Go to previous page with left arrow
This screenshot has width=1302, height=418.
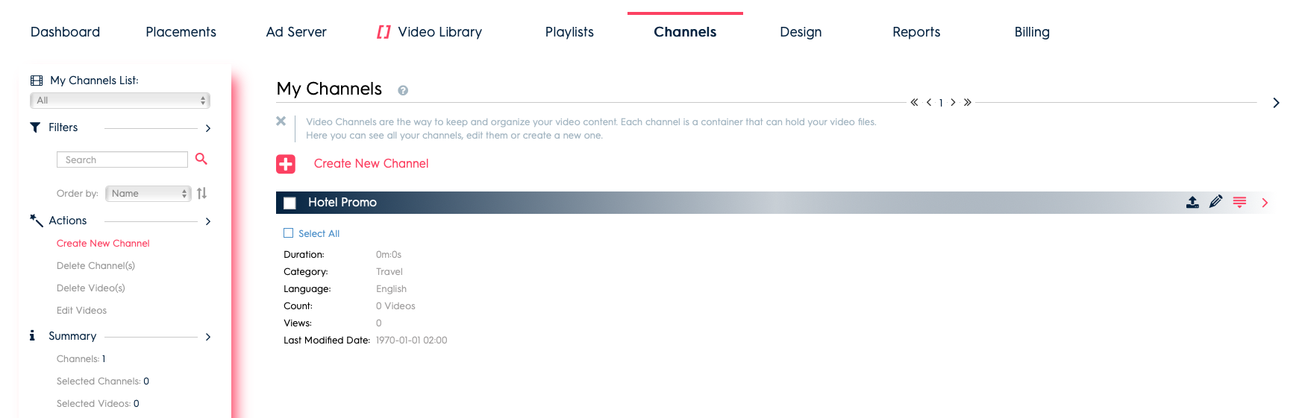tap(929, 103)
